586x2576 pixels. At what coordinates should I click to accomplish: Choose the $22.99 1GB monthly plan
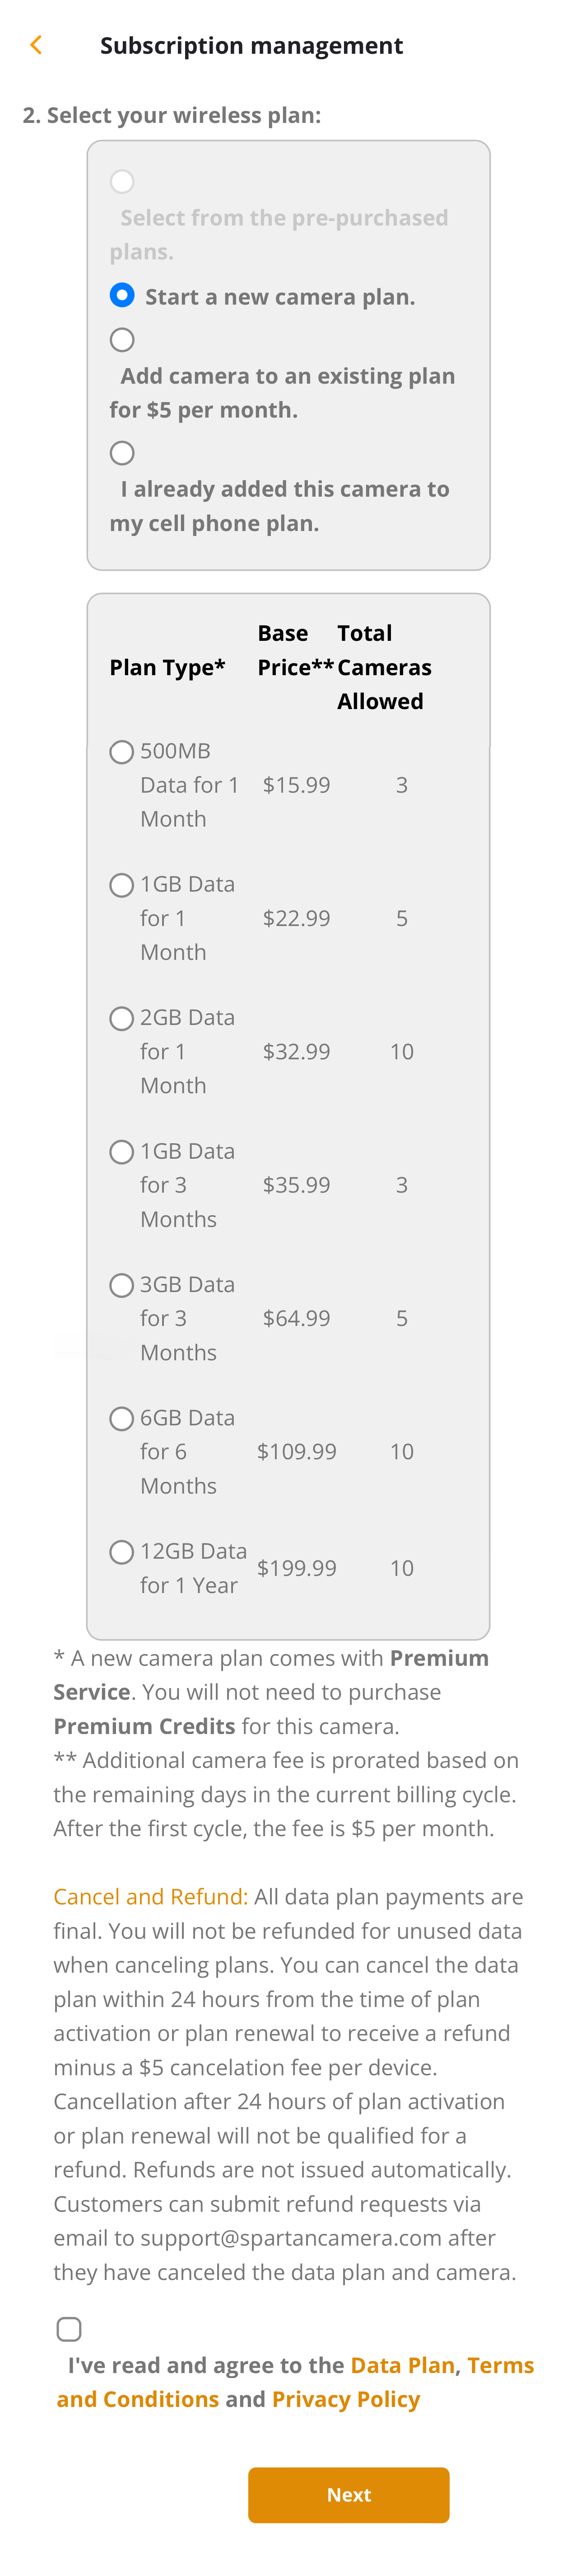[122, 885]
